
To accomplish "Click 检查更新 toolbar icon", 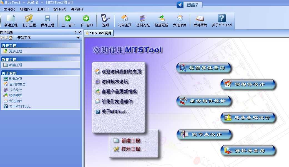I will [161, 21].
